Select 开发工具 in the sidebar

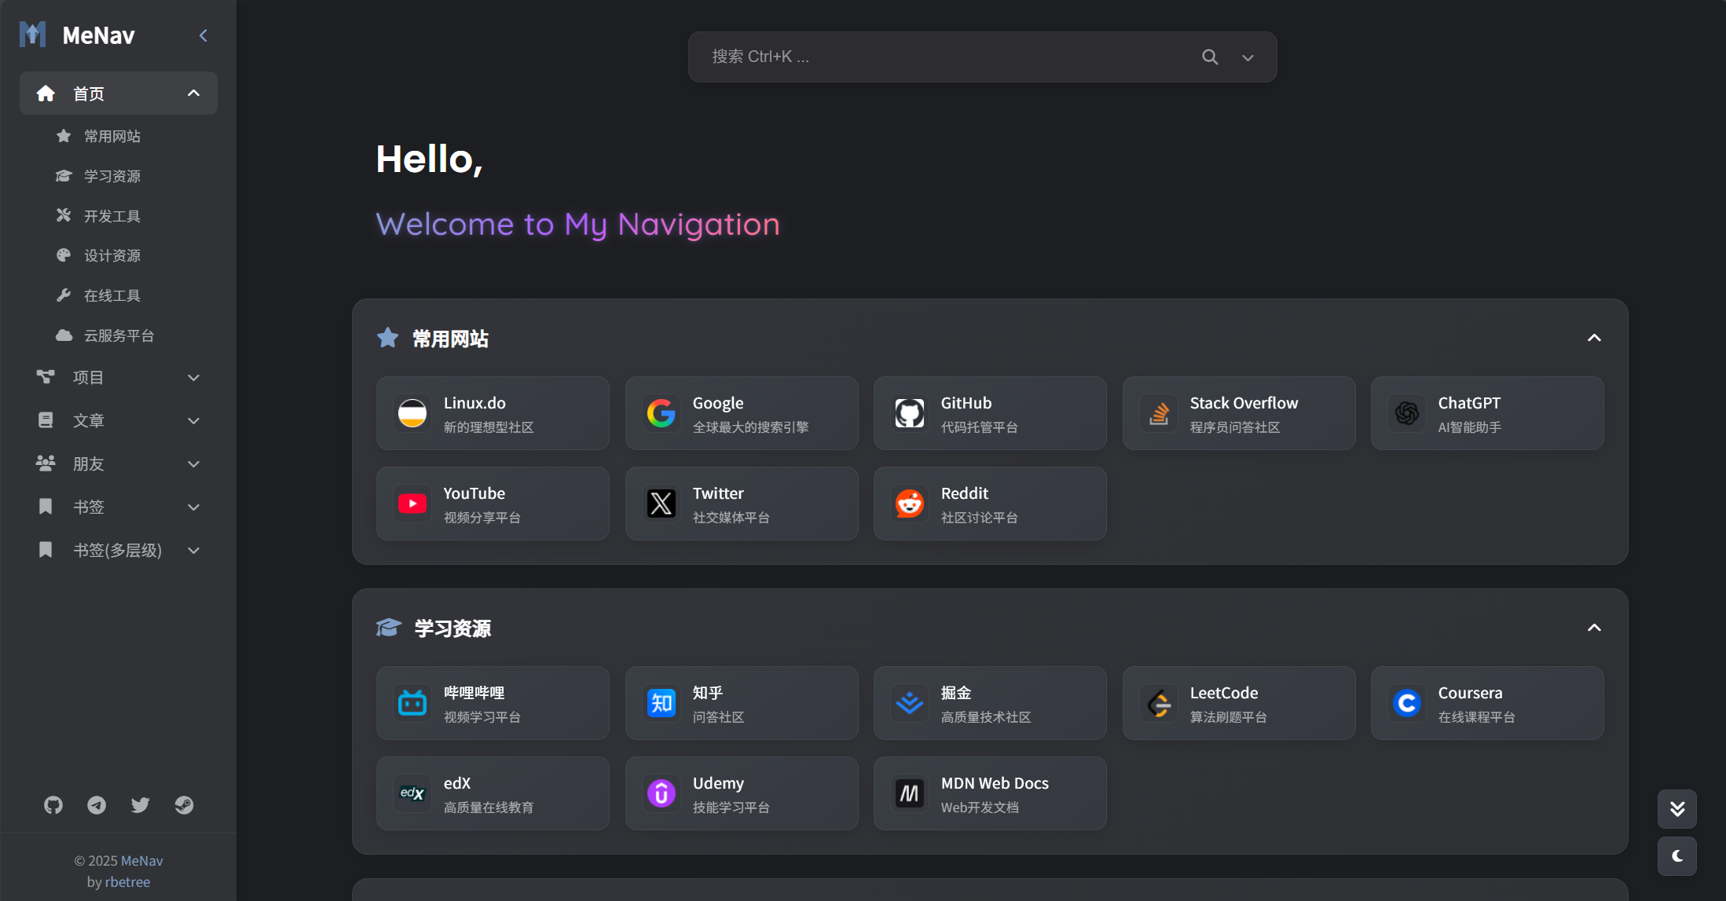[x=112, y=216]
